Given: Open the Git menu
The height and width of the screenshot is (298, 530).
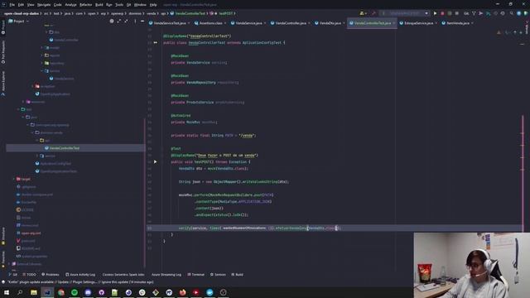Looking at the screenshot, I should point(129,5).
